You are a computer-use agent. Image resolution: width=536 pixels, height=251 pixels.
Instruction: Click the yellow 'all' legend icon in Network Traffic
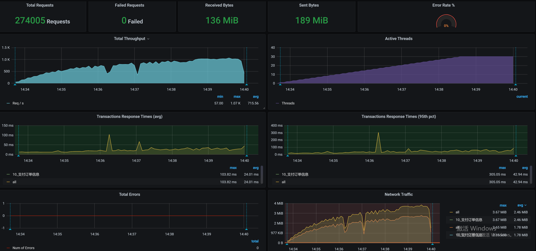click(x=451, y=212)
